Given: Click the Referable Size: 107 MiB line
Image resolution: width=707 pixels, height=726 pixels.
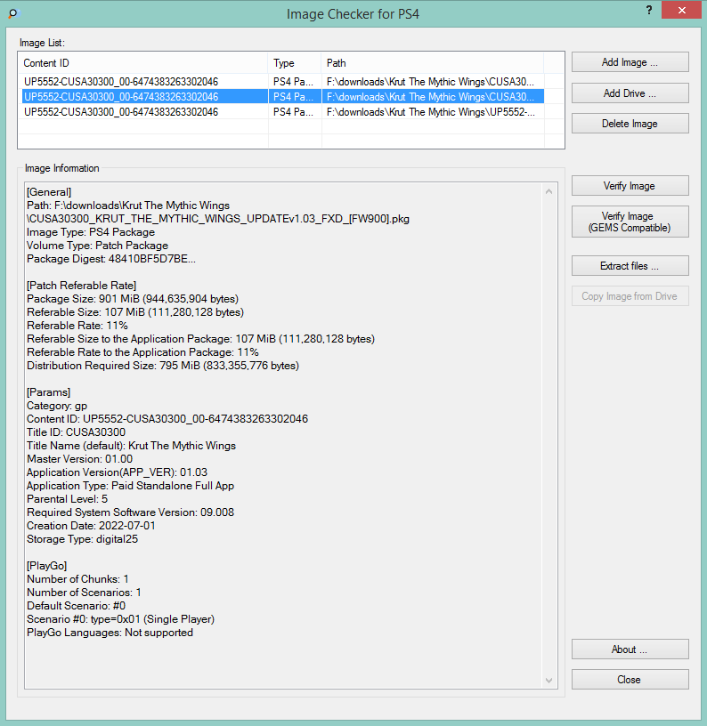Looking at the screenshot, I should (135, 312).
